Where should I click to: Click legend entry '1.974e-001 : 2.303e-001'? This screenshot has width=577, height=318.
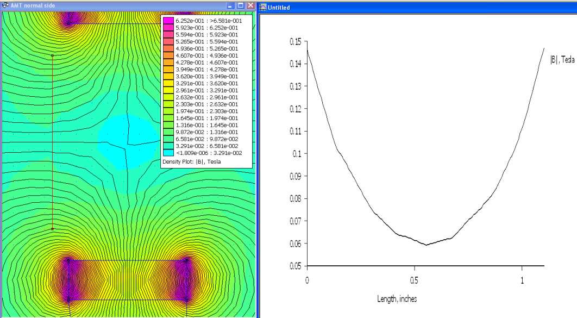click(x=207, y=111)
